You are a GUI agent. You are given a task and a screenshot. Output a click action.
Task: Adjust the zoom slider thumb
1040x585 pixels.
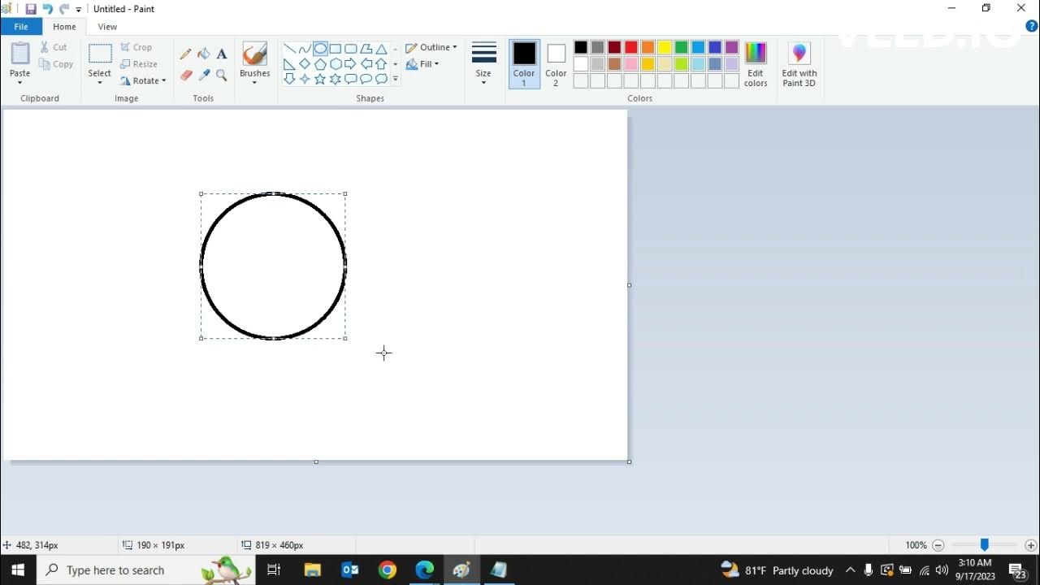(984, 545)
